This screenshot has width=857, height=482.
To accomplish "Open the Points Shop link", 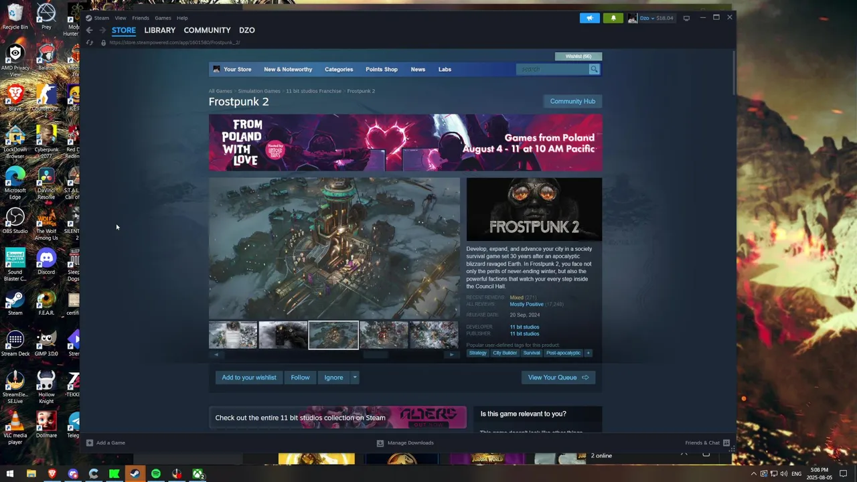I will coord(382,70).
